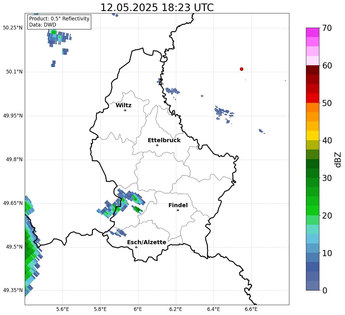The width and height of the screenshot is (345, 315).
Task: Click the 5.6°E longitude label
Action: coord(63,309)
